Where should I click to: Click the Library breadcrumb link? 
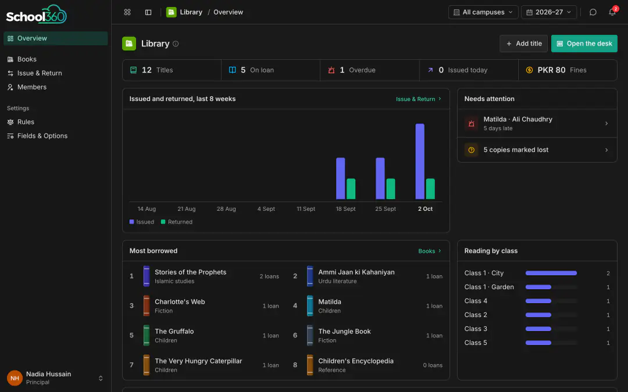(191, 12)
